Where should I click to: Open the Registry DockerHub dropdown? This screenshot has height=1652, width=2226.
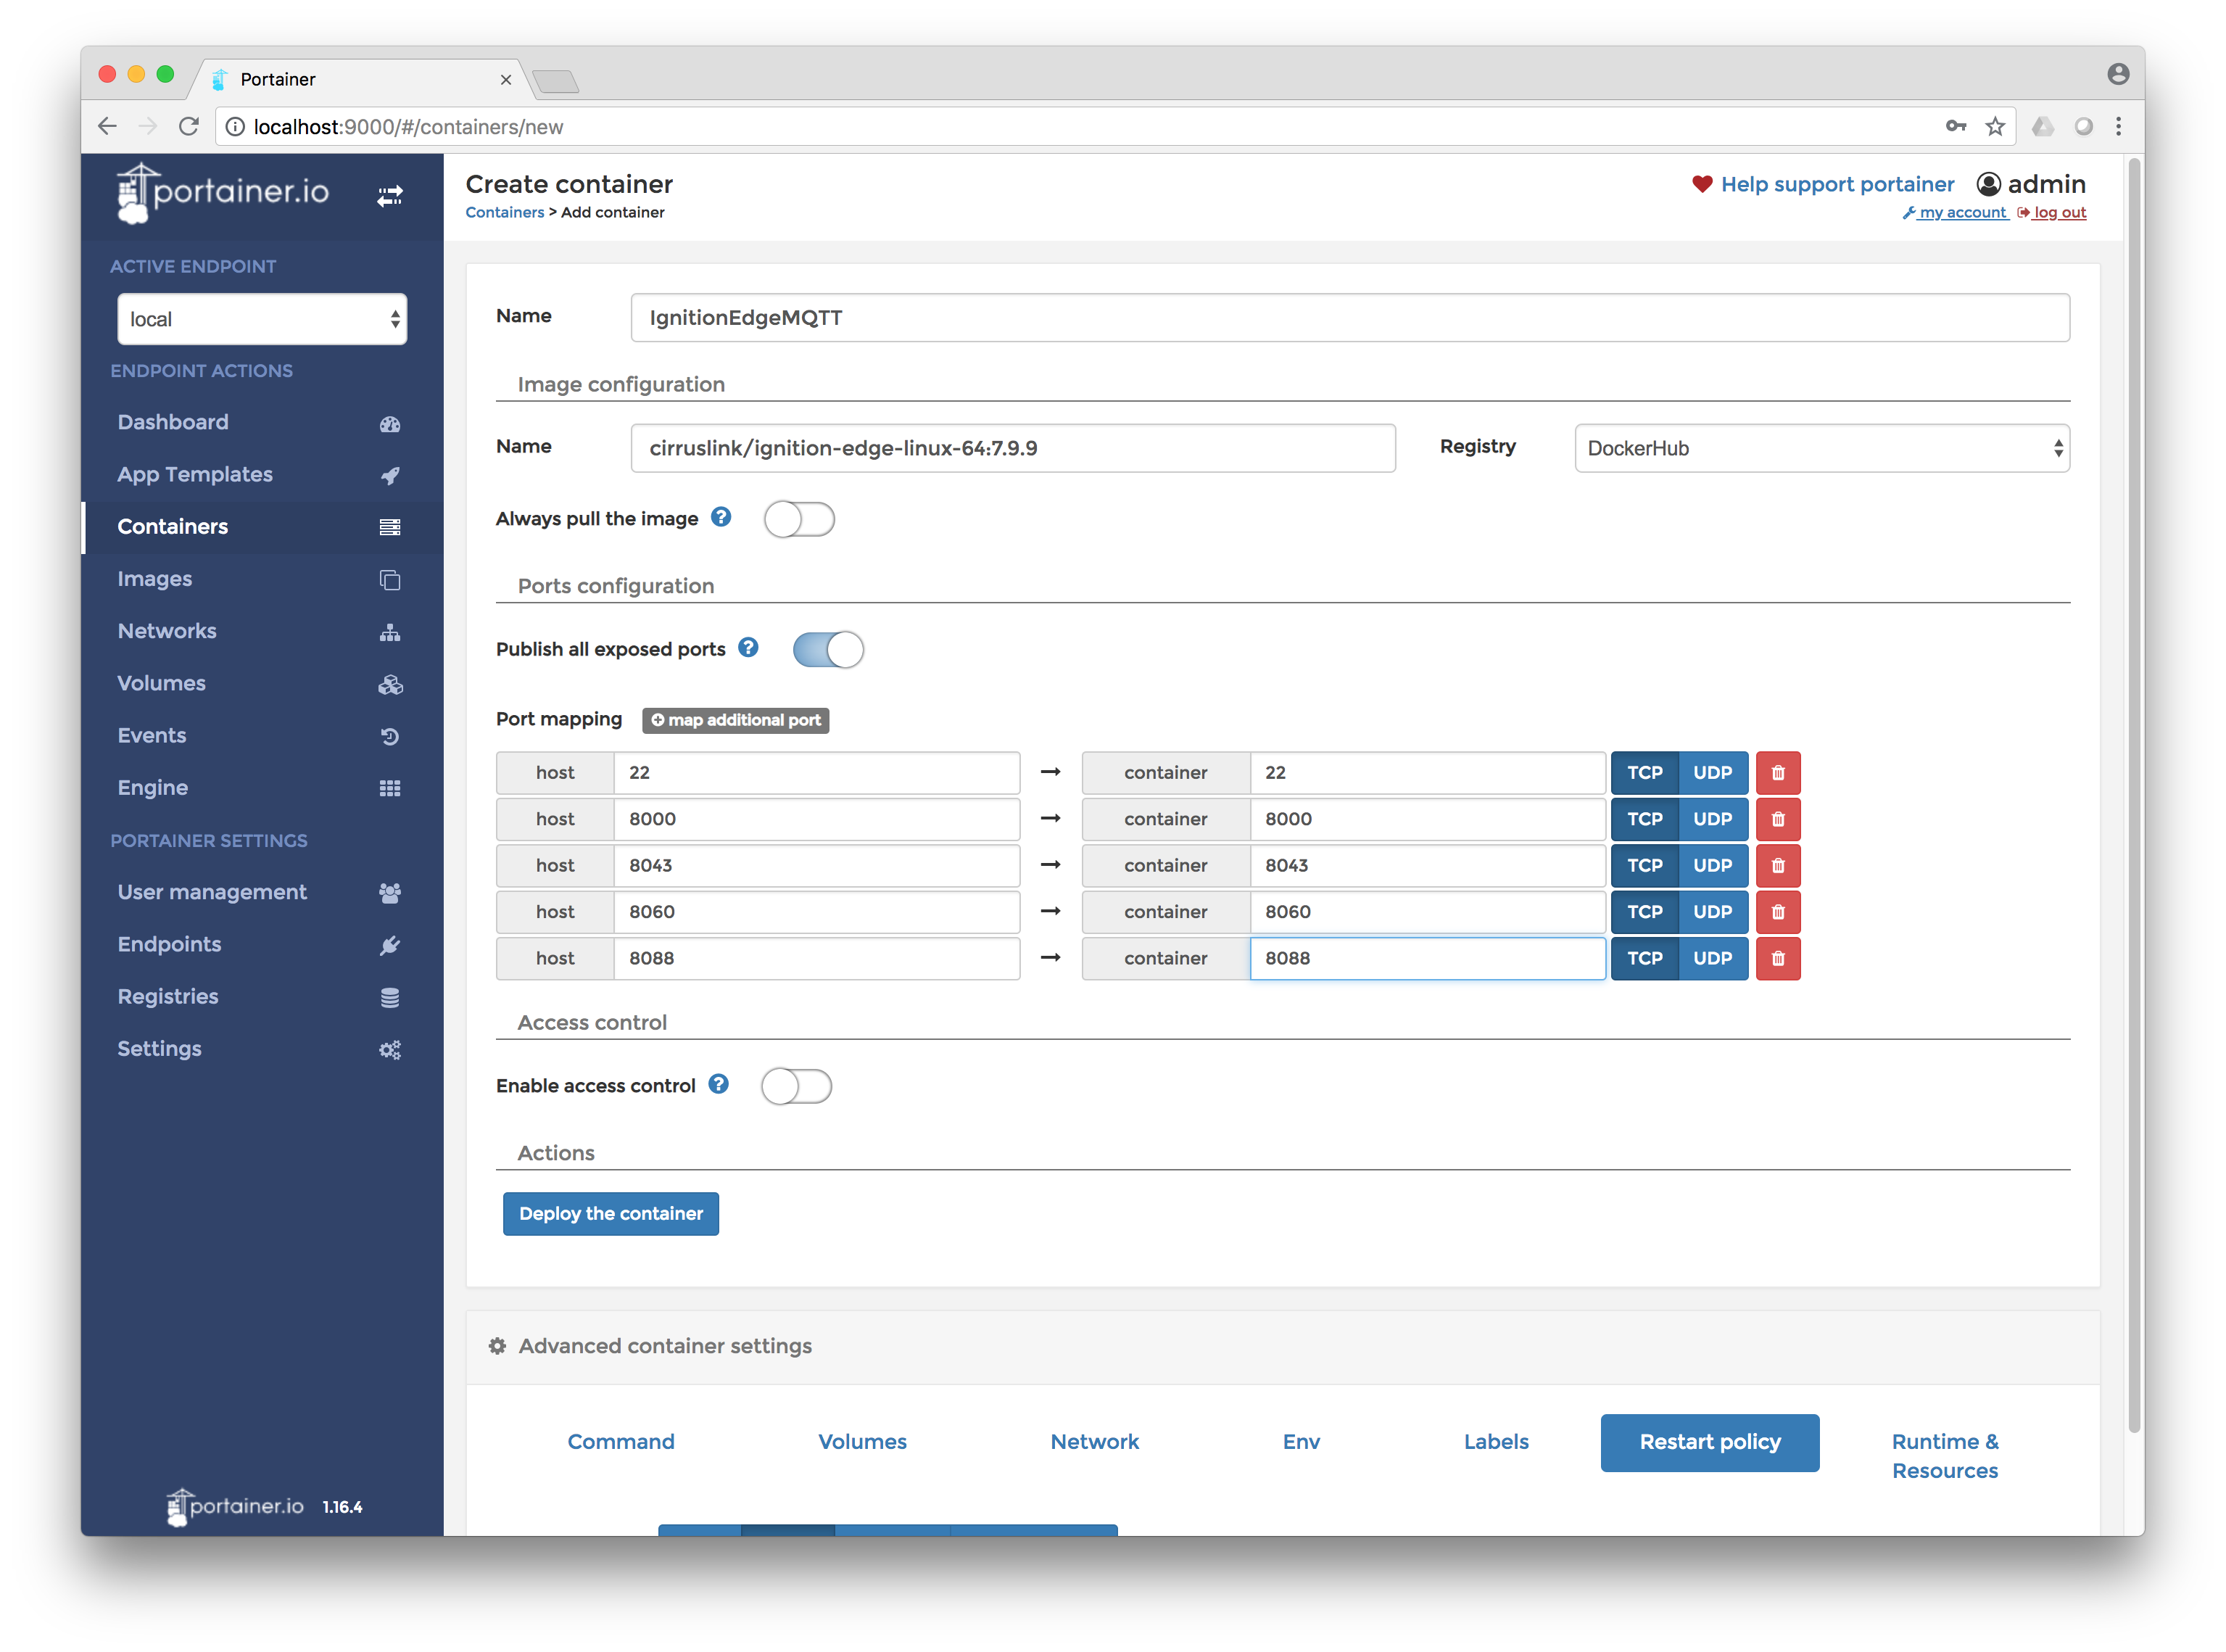pos(1821,448)
